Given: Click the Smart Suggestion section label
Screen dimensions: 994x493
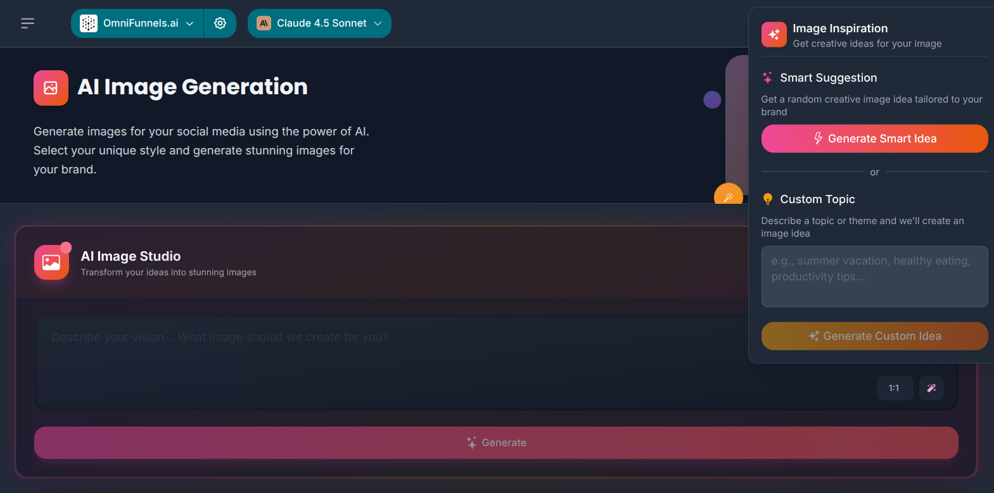Looking at the screenshot, I should click(829, 78).
